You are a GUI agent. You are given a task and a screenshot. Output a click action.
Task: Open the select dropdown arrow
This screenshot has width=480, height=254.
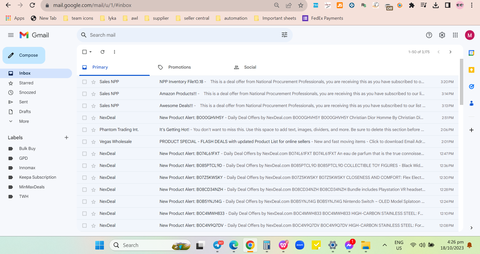tap(90, 52)
